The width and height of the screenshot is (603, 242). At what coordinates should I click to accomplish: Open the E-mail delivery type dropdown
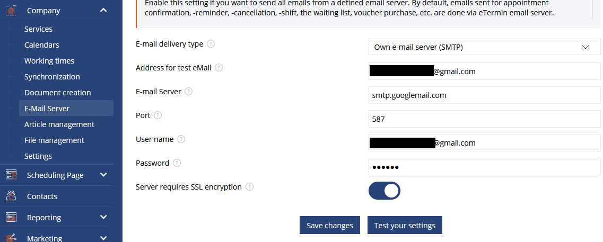(x=484, y=47)
